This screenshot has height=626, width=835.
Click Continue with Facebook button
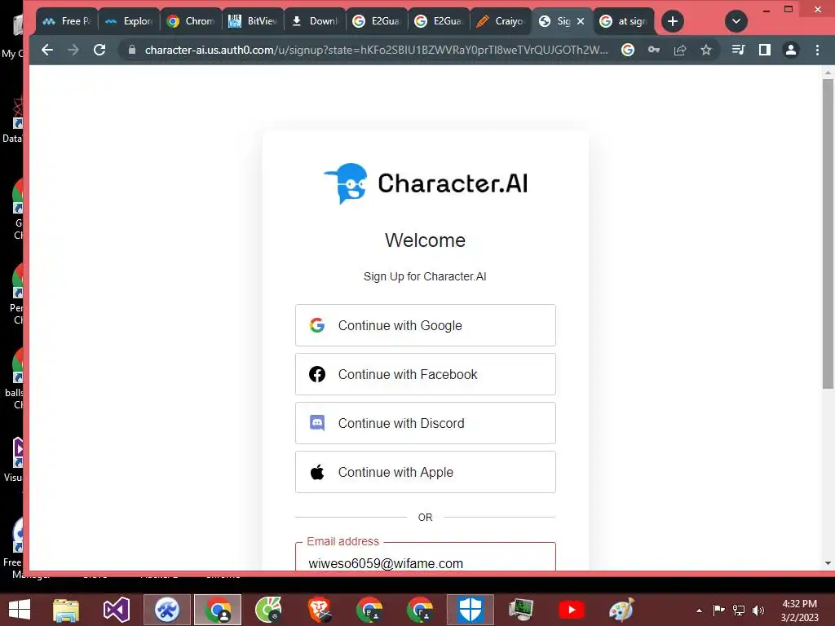point(426,374)
